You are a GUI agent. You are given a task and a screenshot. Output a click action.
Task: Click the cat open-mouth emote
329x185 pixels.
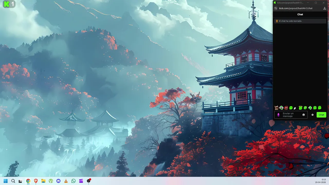[277, 108]
